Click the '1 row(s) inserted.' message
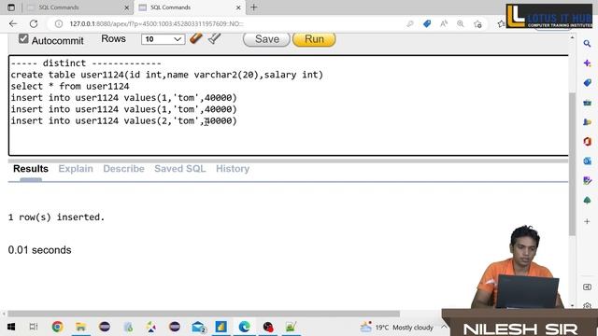Image resolution: width=598 pixels, height=336 pixels. click(x=56, y=217)
